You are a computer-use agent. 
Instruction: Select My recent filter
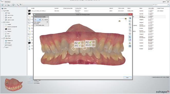(x=8, y=45)
